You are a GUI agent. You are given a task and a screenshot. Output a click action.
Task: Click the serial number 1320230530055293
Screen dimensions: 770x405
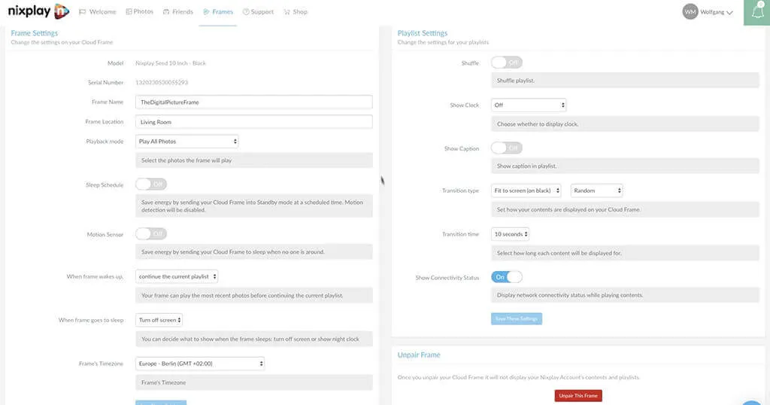[162, 83]
